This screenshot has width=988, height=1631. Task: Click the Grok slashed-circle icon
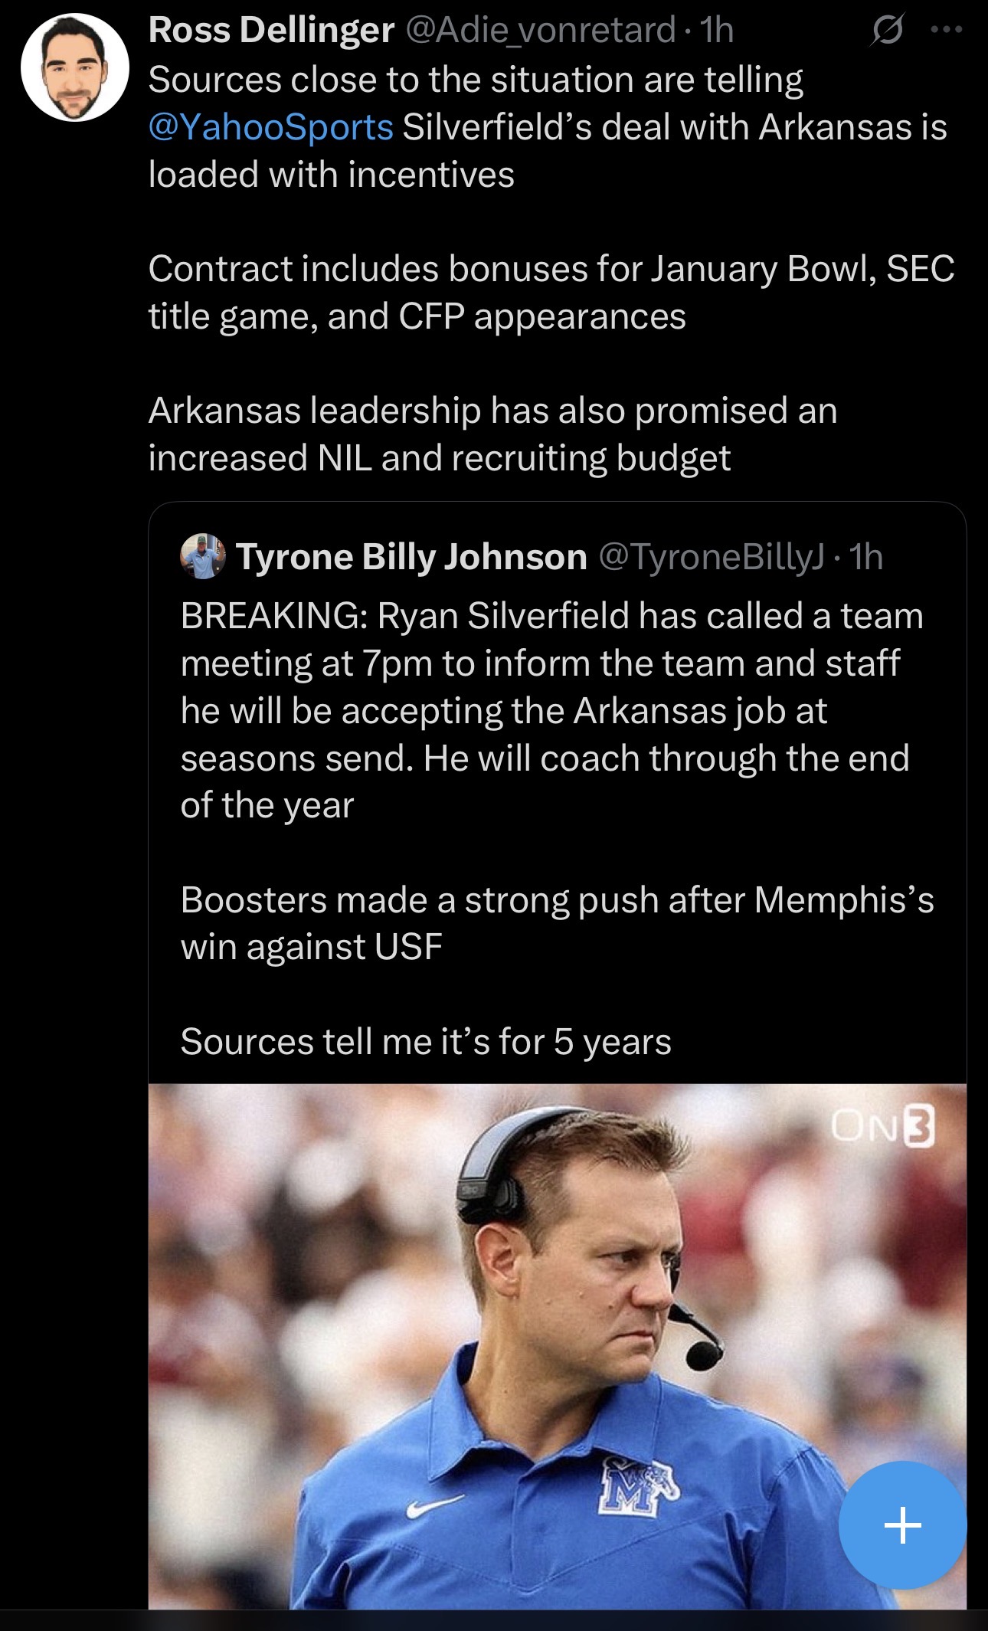point(887,31)
